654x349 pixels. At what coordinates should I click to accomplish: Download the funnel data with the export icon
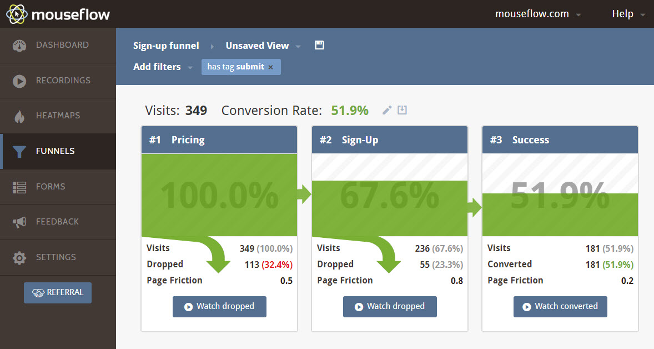402,110
